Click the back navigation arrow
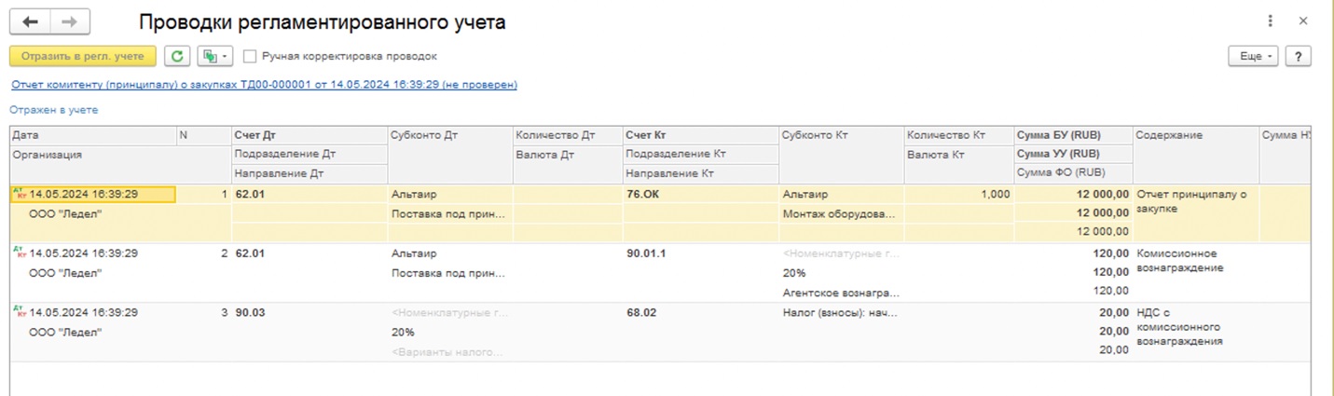This screenshot has height=396, width=1334. 30,22
